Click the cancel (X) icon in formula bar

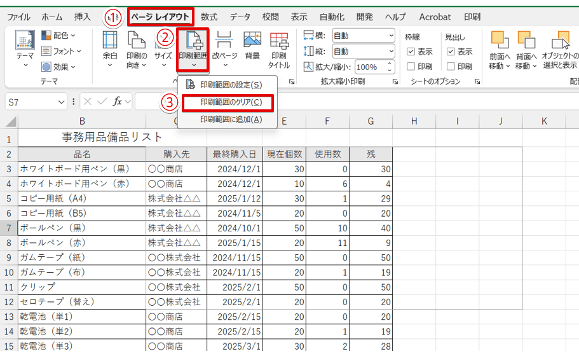[88, 102]
